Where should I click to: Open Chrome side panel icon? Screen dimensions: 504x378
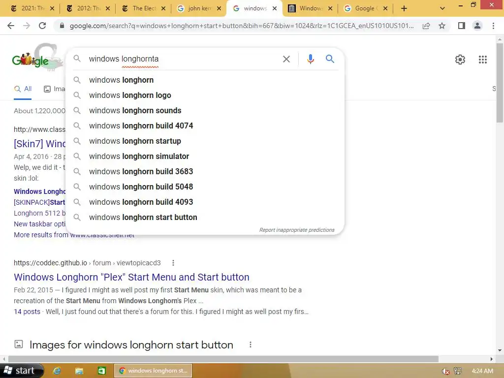pos(462,26)
